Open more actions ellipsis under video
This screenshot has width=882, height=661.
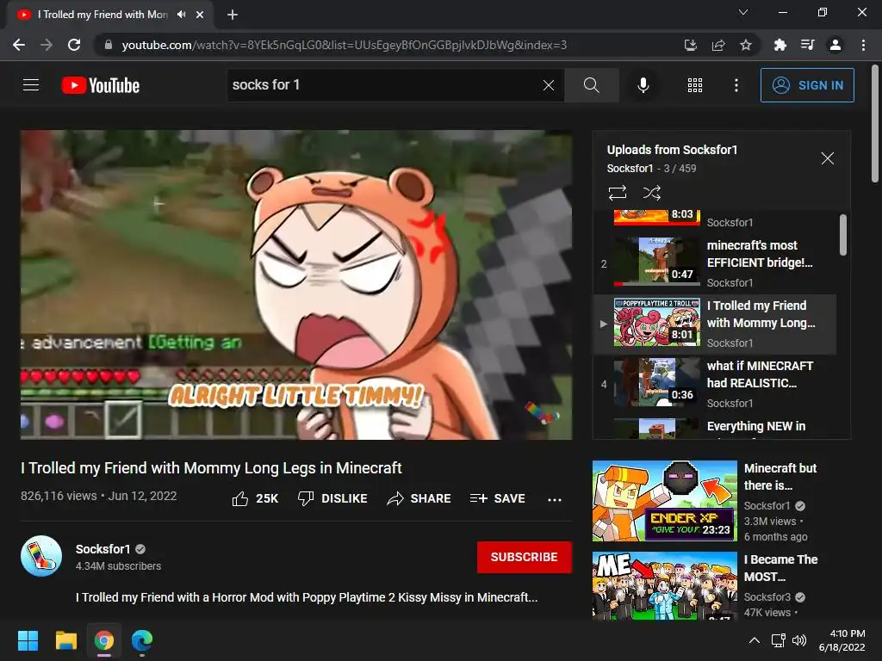(555, 499)
